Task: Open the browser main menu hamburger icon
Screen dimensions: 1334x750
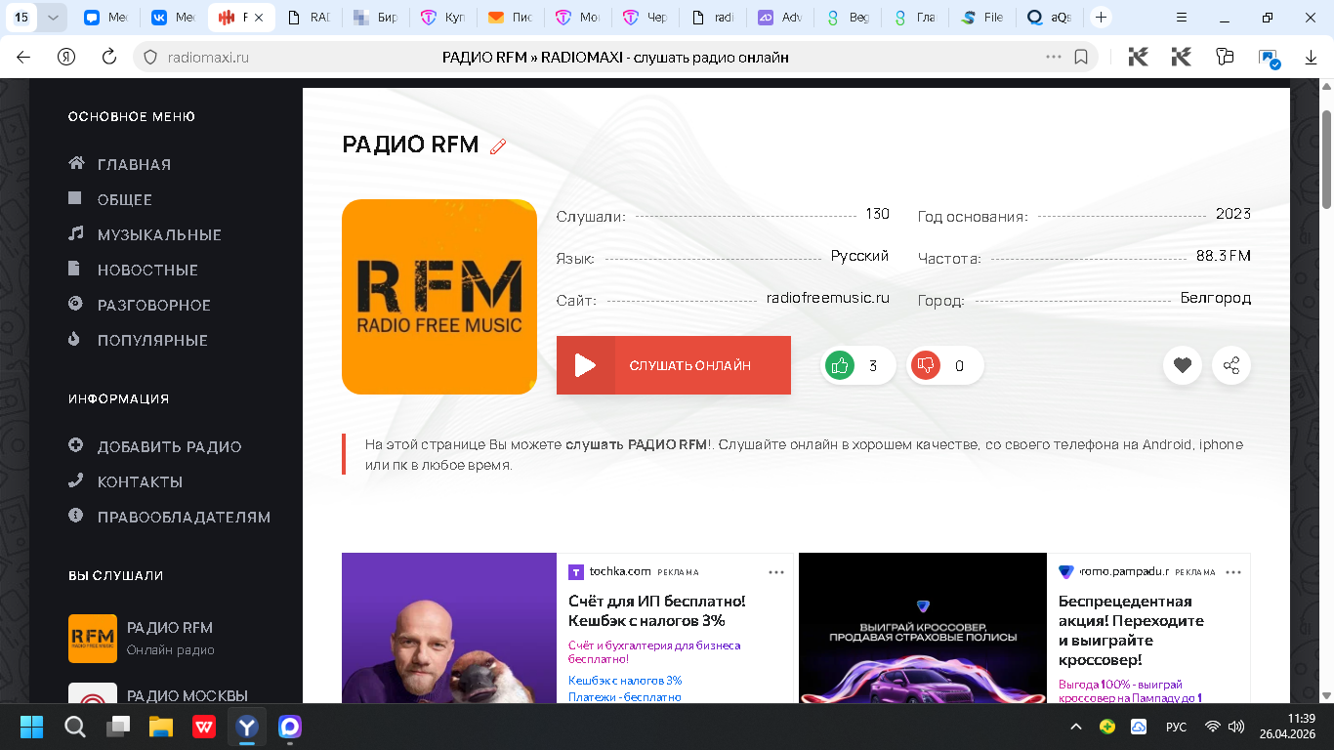Action: click(x=1182, y=18)
